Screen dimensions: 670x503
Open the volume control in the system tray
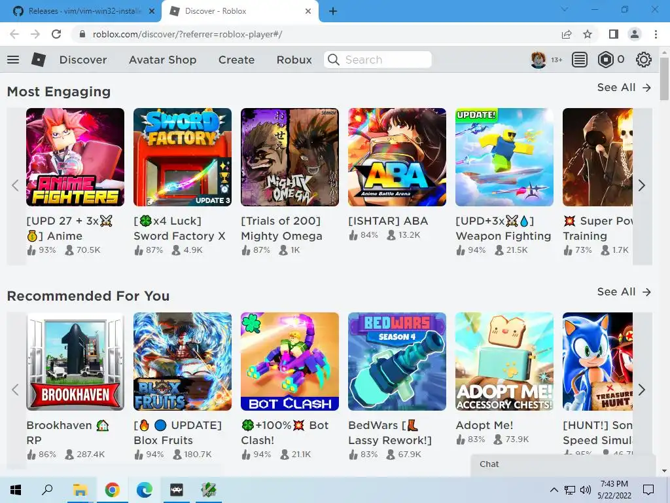pyautogui.click(x=586, y=490)
